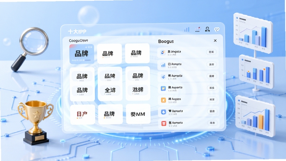Click the Boogus panel heading
The width and height of the screenshot is (286, 161).
[166, 42]
